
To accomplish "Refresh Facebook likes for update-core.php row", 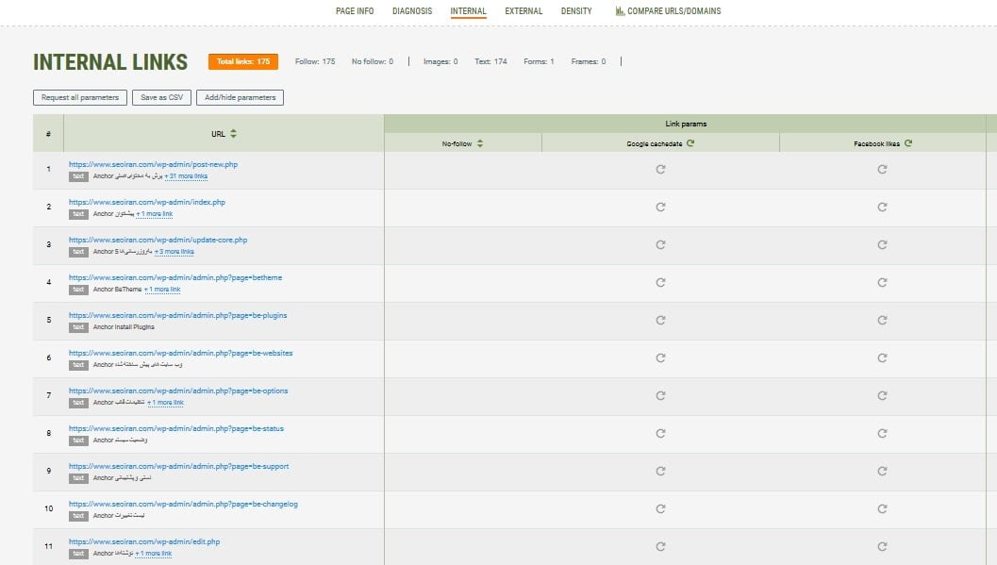I will [x=882, y=244].
